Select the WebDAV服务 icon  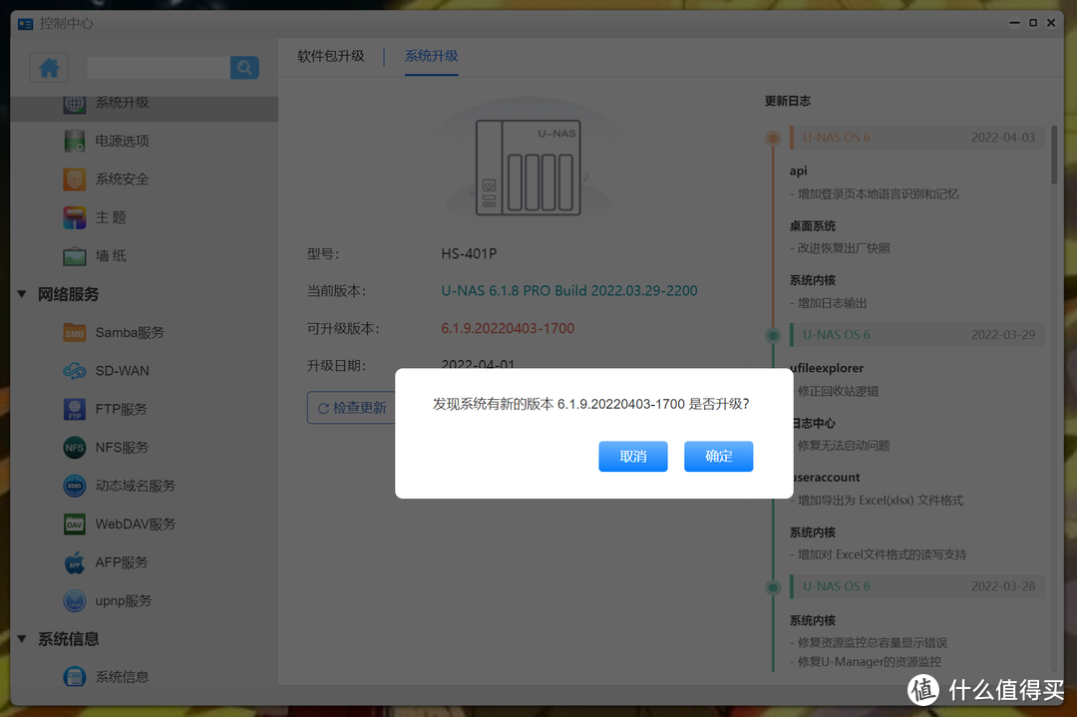(x=74, y=524)
